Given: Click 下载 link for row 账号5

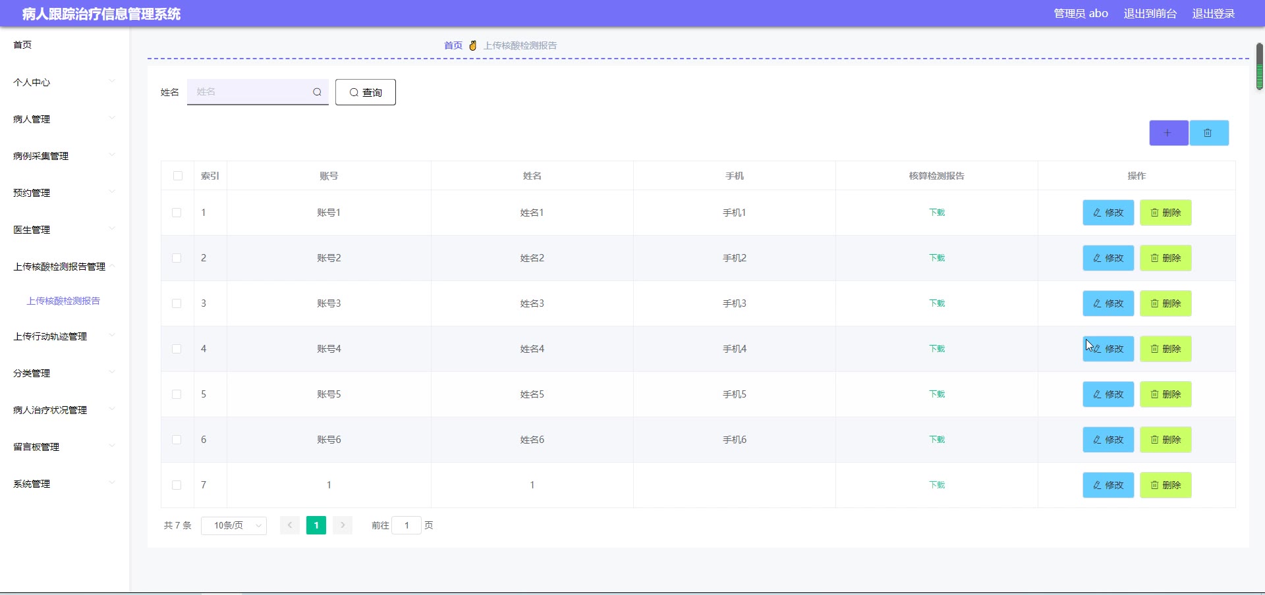Looking at the screenshot, I should click(x=937, y=394).
